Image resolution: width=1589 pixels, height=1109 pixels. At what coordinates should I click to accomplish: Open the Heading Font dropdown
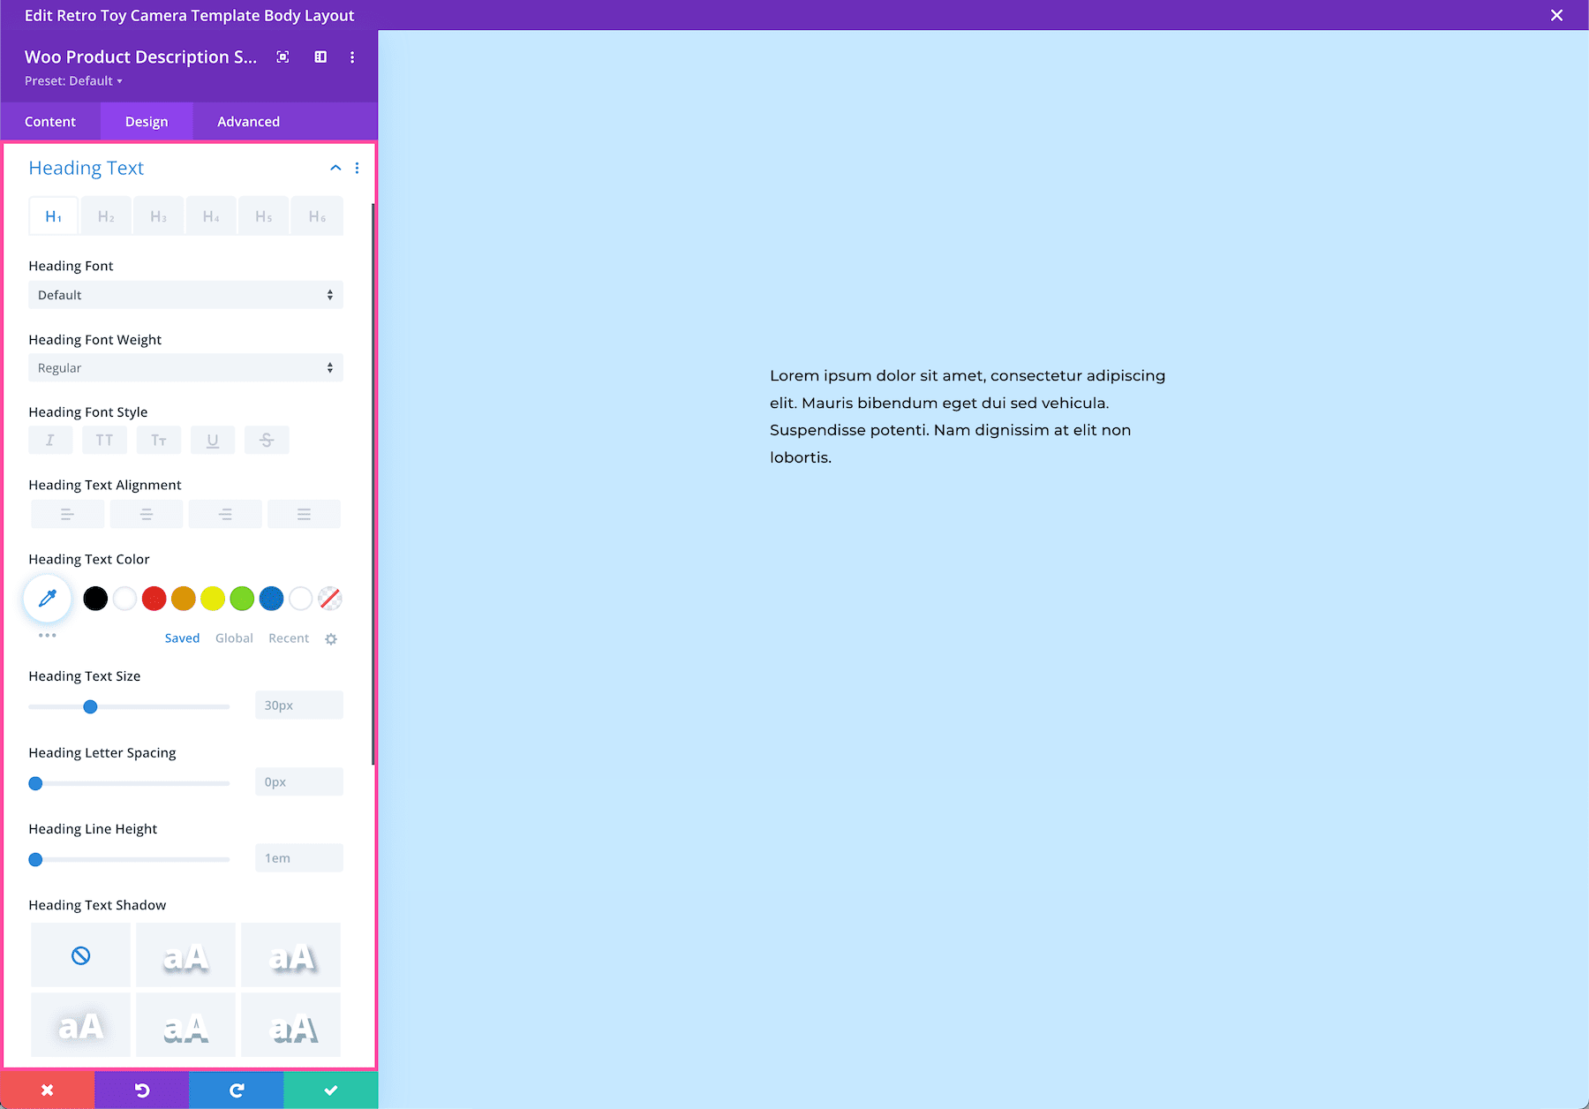point(185,294)
